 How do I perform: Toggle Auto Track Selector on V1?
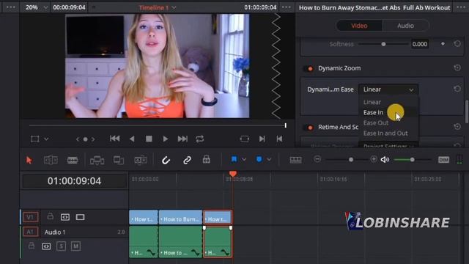65,217
